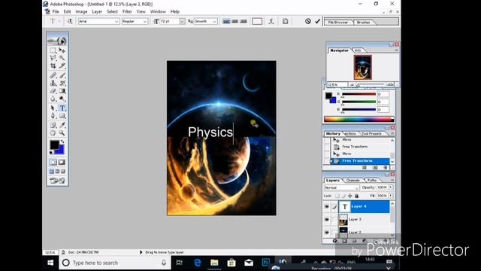Select the Crop tool
The width and height of the screenshot is (481, 271).
coord(53,65)
